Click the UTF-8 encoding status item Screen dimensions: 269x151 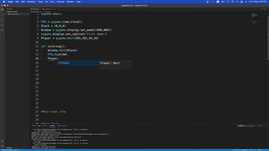pos(251,150)
